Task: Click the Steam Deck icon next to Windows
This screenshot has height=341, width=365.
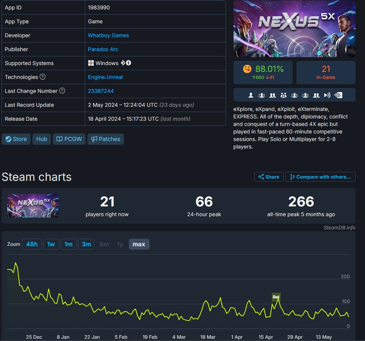Action: coord(123,63)
